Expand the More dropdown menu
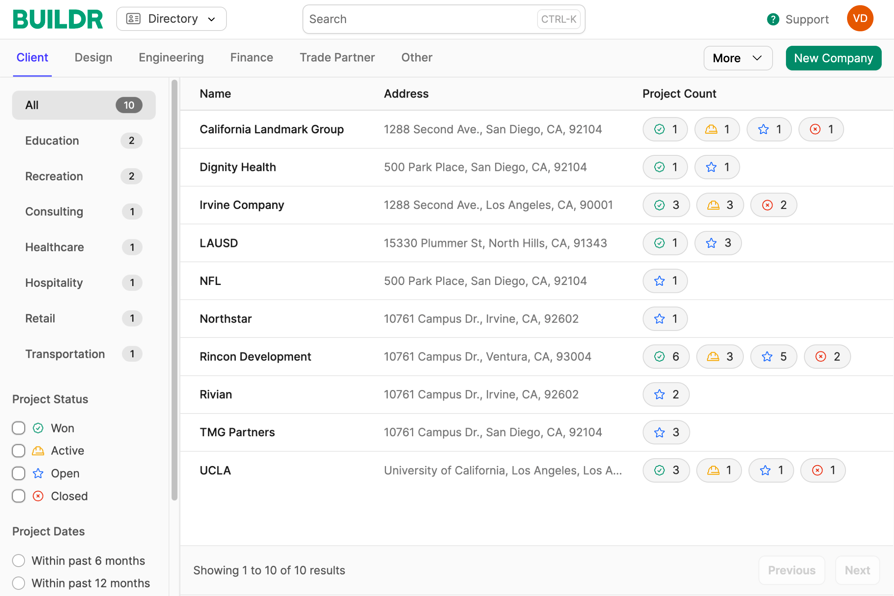The image size is (894, 596). click(x=738, y=58)
